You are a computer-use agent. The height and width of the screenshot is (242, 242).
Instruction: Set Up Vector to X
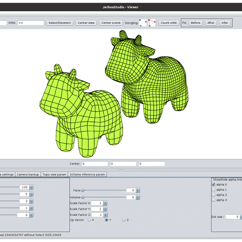[x=89, y=220]
